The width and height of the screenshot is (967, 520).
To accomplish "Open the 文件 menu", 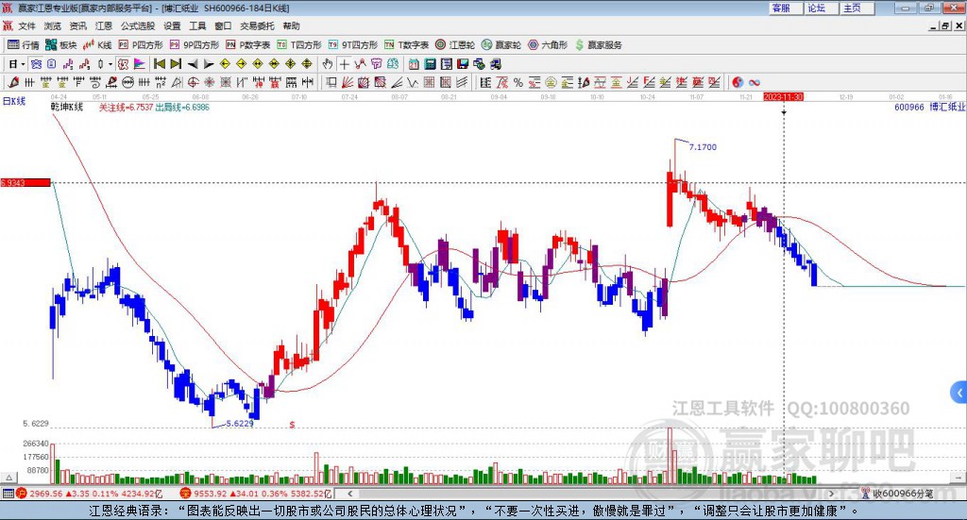I will tap(26, 25).
